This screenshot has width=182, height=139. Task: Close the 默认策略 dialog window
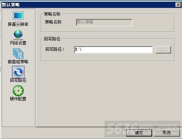pos(178,5)
